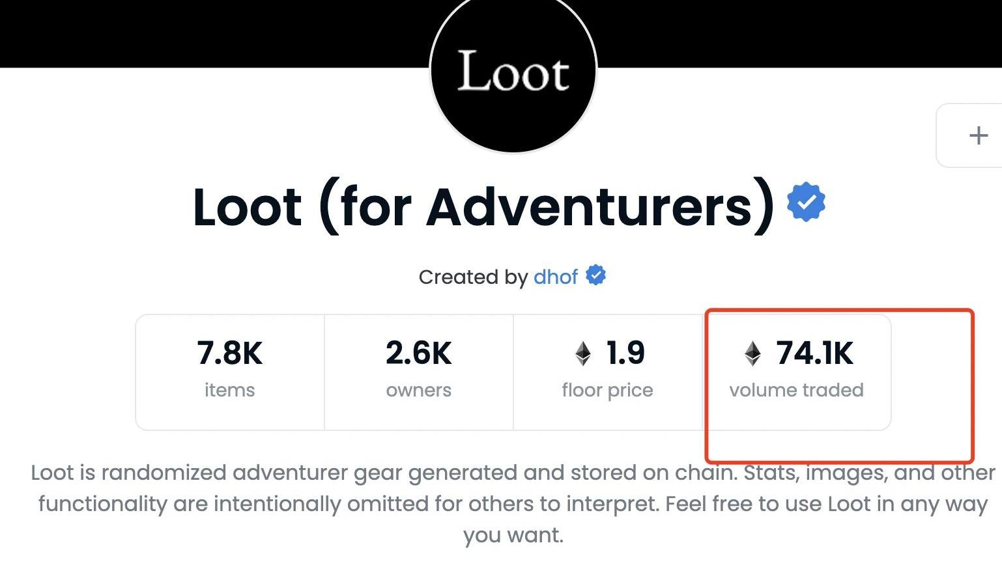Click the 'owners' label under 2.6K
The height and width of the screenshot is (569, 1002).
(418, 390)
